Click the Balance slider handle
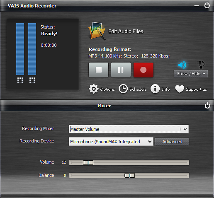The image size is (214, 198). click(x=129, y=176)
